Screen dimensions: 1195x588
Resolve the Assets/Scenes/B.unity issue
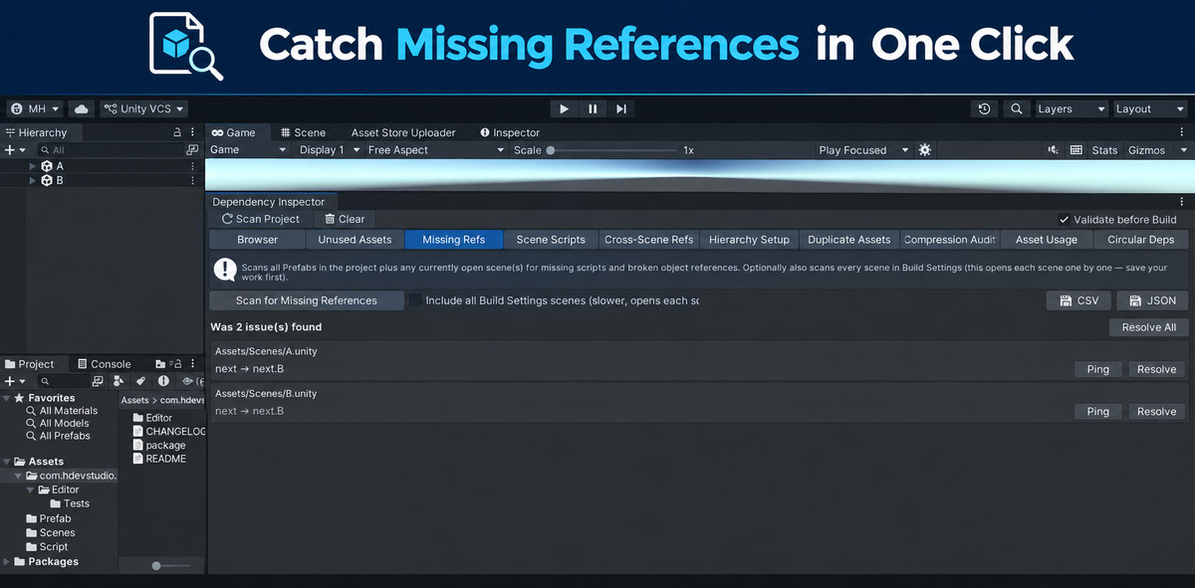tap(1156, 411)
